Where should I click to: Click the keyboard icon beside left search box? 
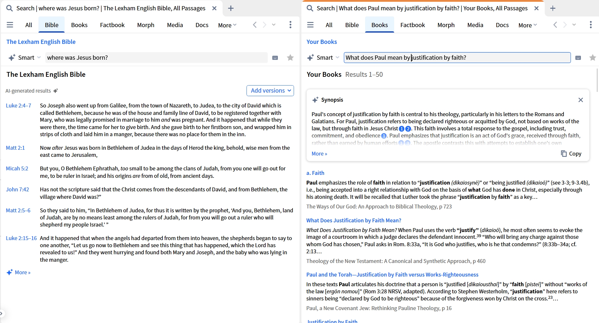275,58
